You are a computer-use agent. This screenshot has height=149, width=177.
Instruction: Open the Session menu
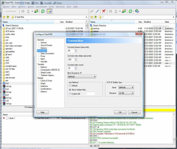6,7
